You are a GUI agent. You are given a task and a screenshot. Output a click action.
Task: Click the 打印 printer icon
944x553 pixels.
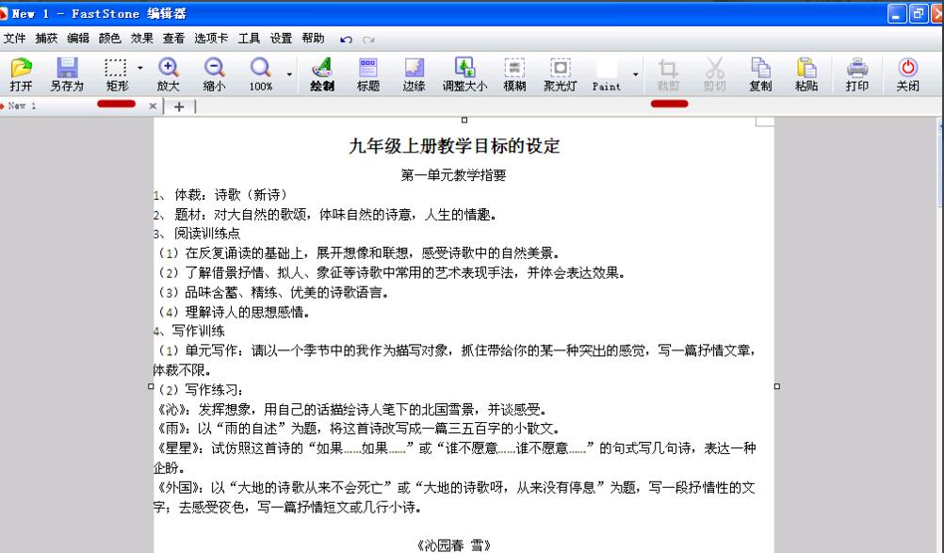click(x=856, y=68)
